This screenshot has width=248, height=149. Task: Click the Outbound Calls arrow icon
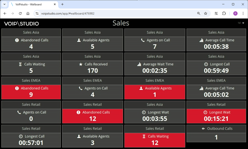tap(203, 129)
